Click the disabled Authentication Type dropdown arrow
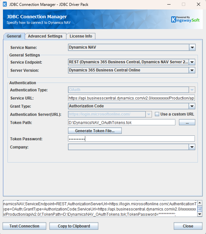This screenshot has height=234, width=206. pyautogui.click(x=192, y=90)
